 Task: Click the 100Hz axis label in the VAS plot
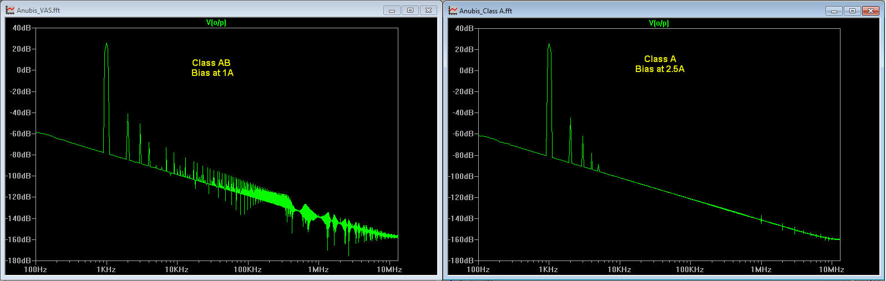pos(36,270)
